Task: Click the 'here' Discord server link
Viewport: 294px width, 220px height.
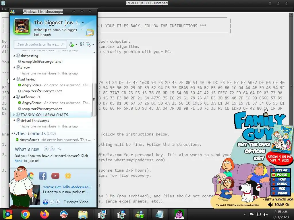Action: point(18,160)
